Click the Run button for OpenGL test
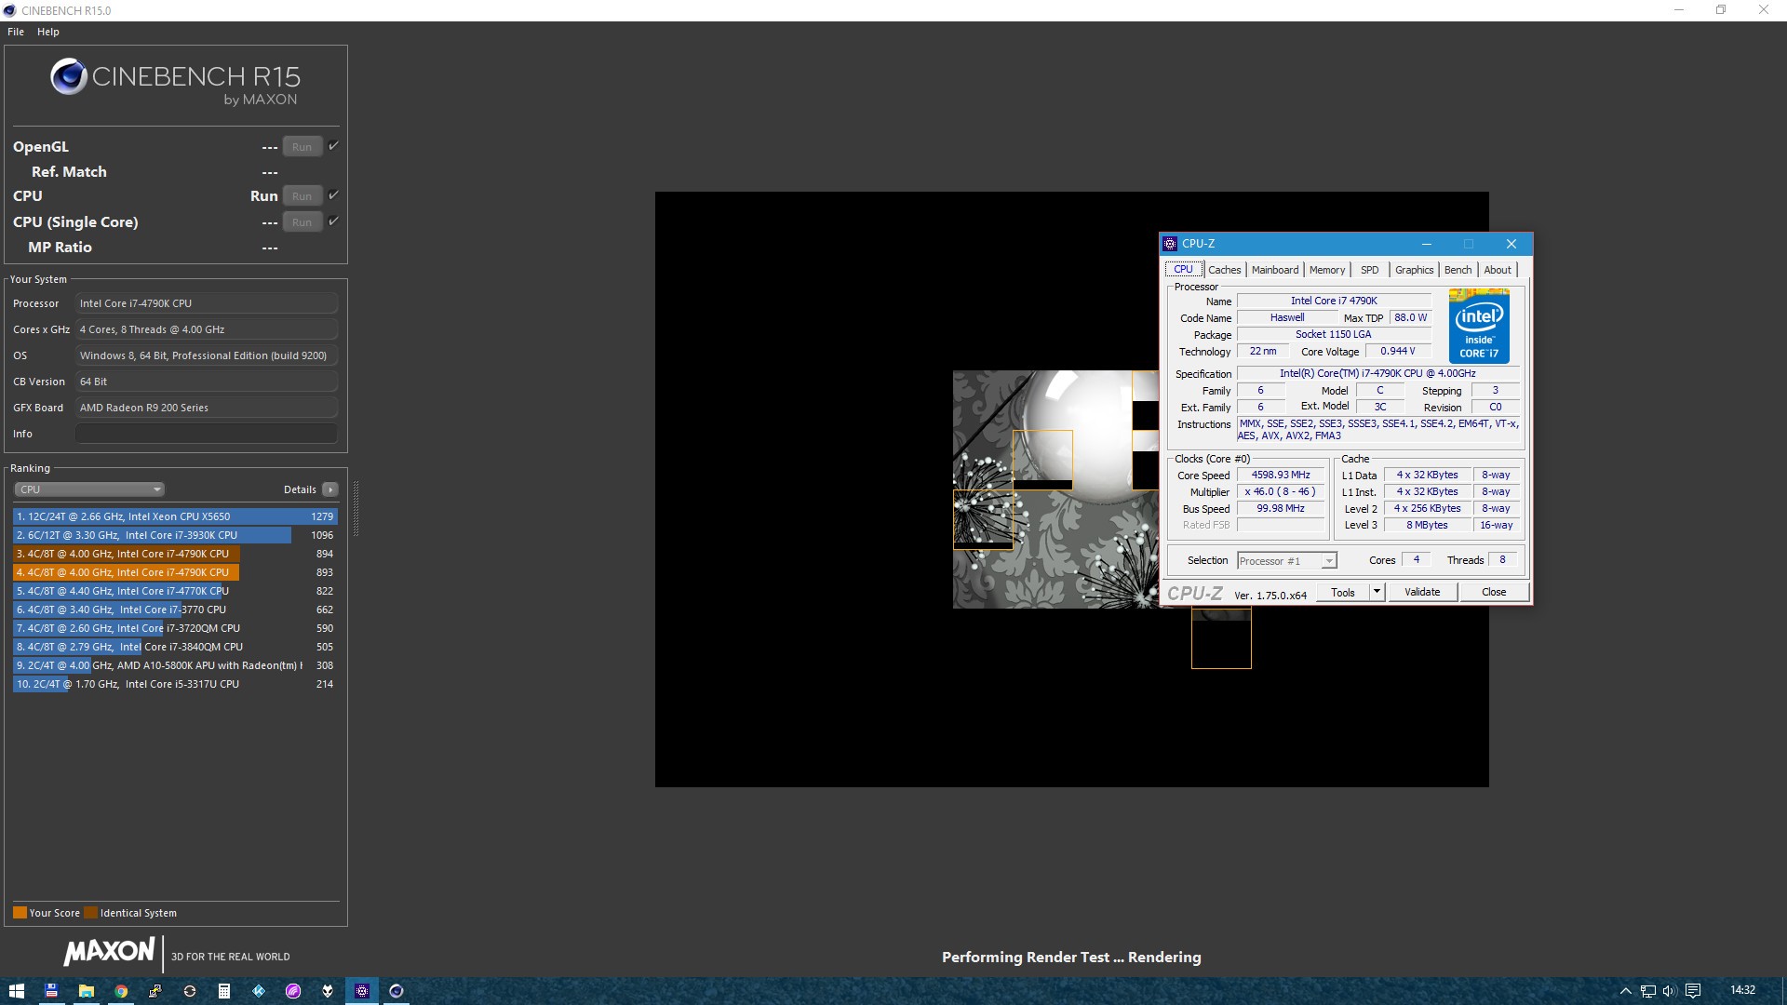1787x1005 pixels. tap(302, 147)
